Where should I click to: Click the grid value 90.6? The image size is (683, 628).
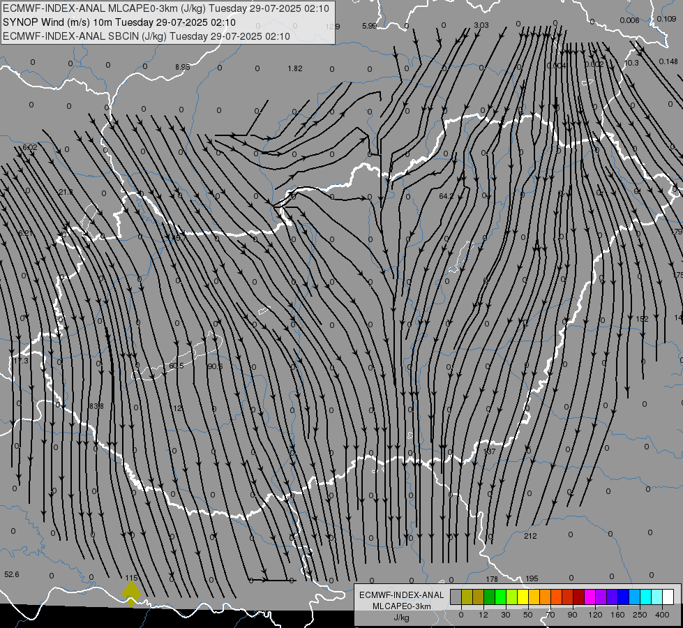tap(215, 366)
